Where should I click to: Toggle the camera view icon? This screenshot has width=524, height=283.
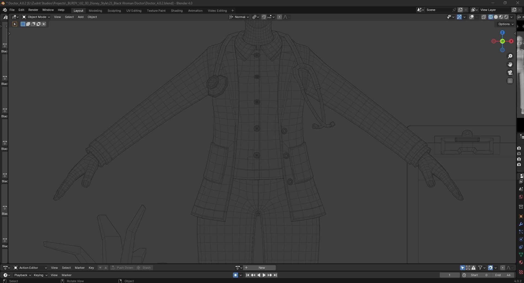click(x=510, y=73)
